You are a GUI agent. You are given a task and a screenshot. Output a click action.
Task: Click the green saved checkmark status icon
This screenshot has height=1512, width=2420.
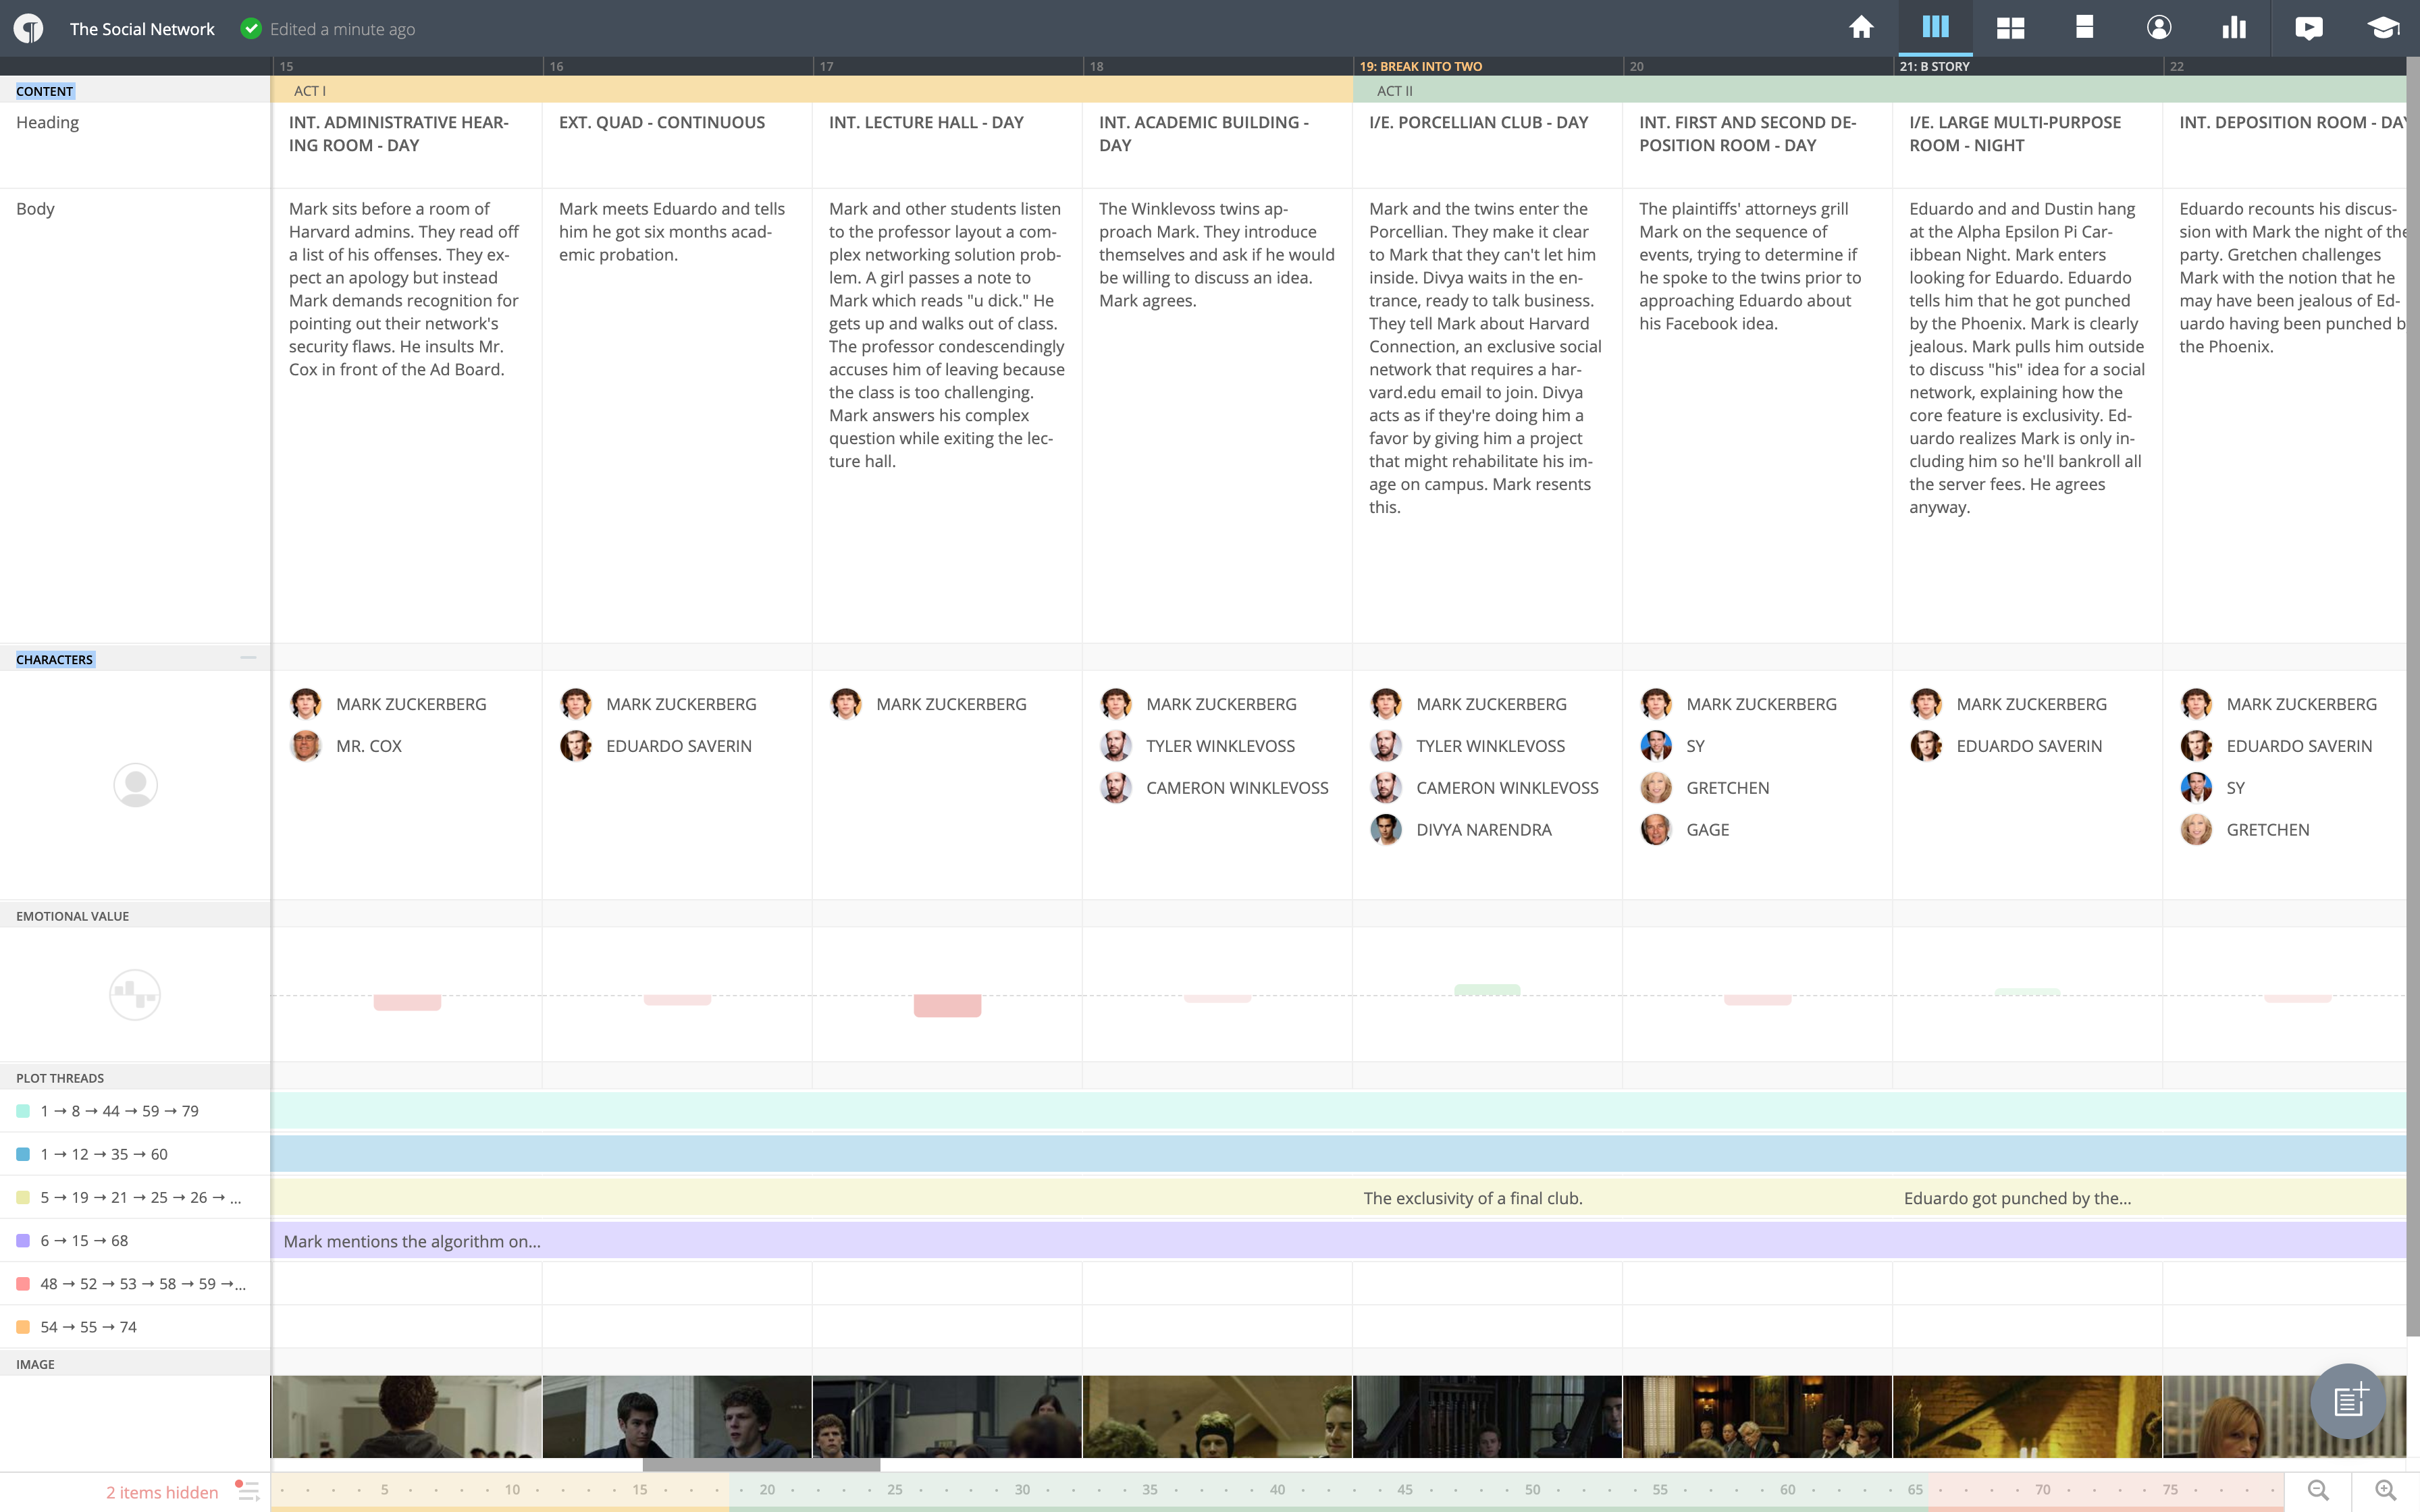[x=251, y=29]
